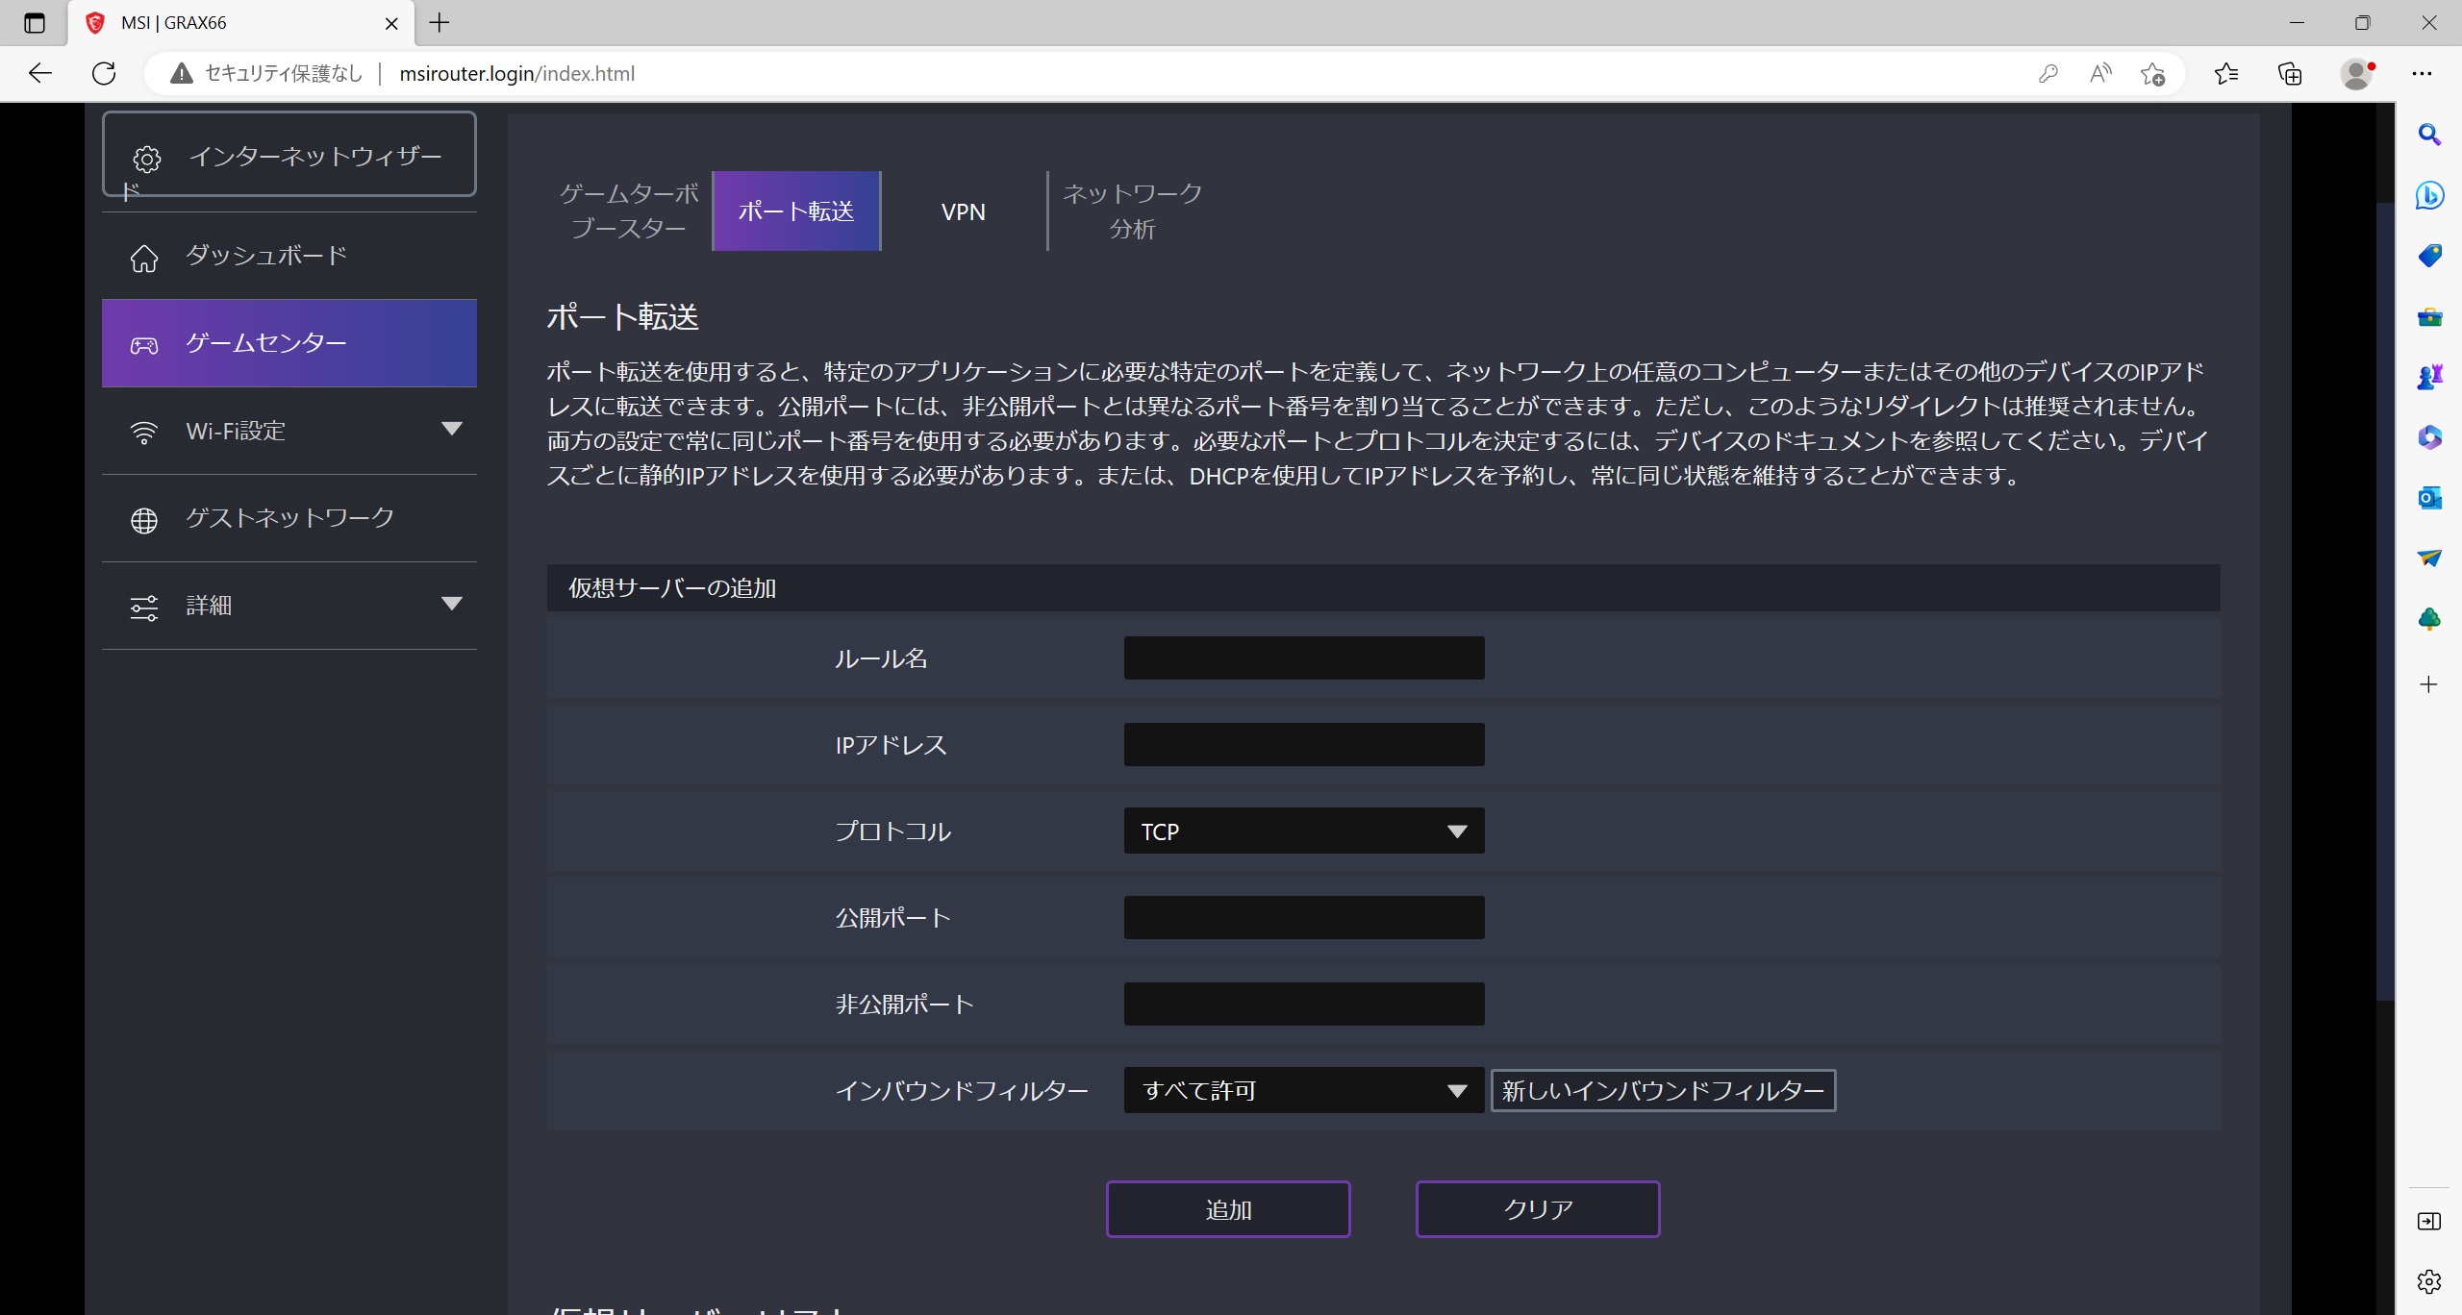Click the page vertical scrollbar

(x=2385, y=601)
